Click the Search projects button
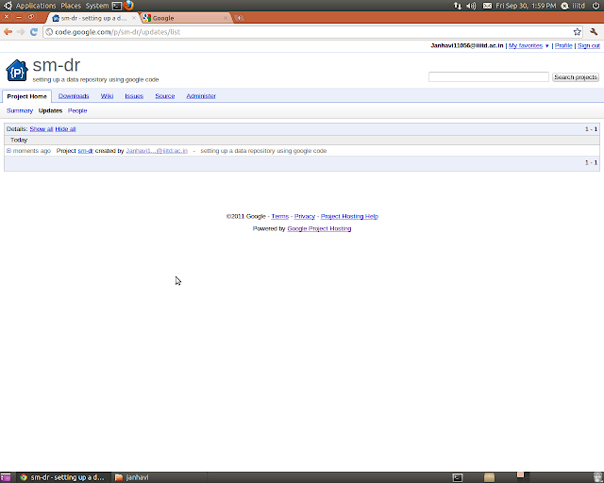Viewport: 604px width, 483px height. click(576, 77)
